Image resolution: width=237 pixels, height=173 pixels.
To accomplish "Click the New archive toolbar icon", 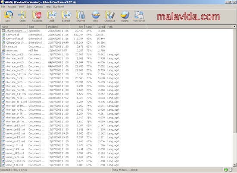I will click(8, 15).
